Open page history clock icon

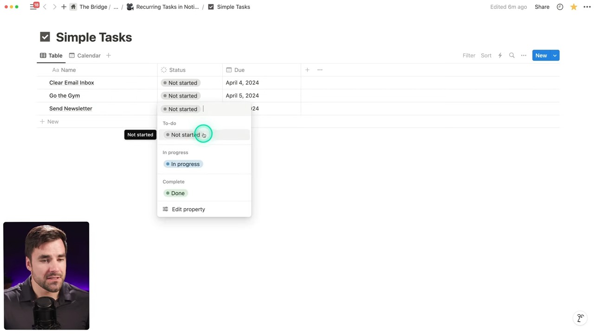pyautogui.click(x=560, y=7)
